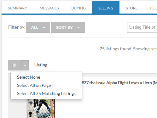The width and height of the screenshot is (157, 118).
Task: Tick the select-all listings checkbox
Action: [14, 65]
